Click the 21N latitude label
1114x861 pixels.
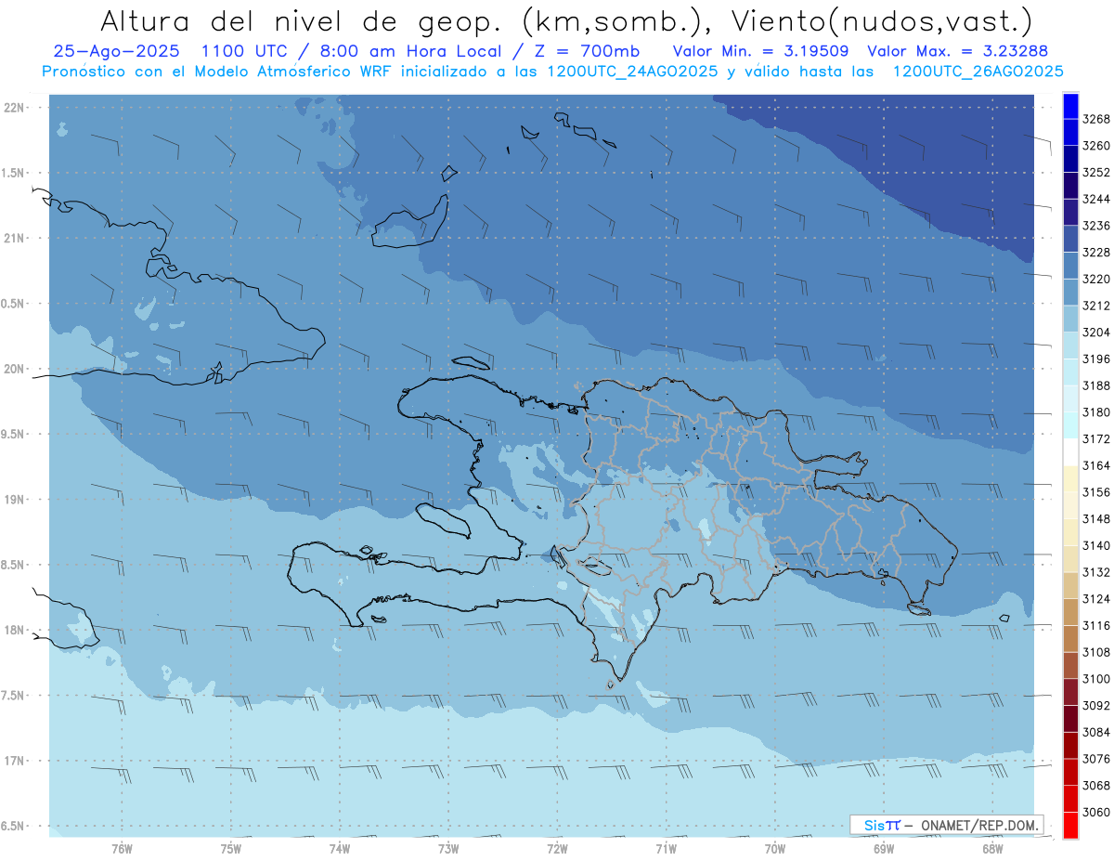click(16, 239)
